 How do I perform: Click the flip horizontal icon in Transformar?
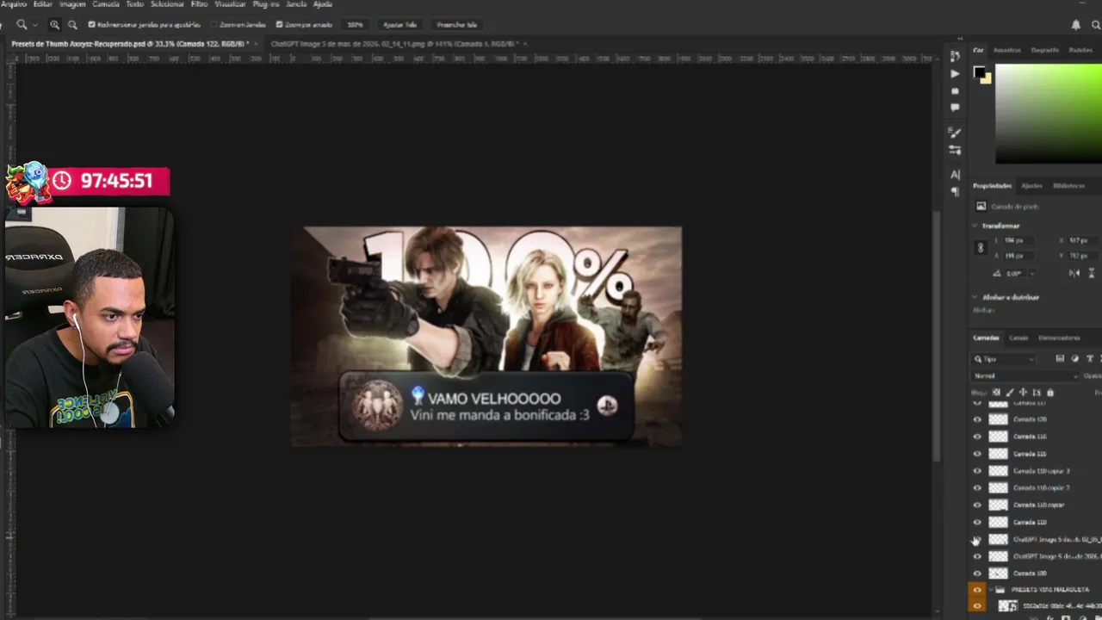click(x=1074, y=273)
